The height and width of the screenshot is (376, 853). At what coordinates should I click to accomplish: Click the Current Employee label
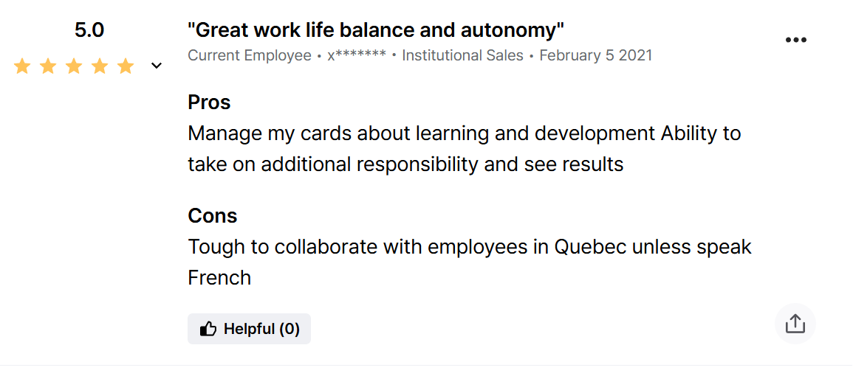coord(250,55)
